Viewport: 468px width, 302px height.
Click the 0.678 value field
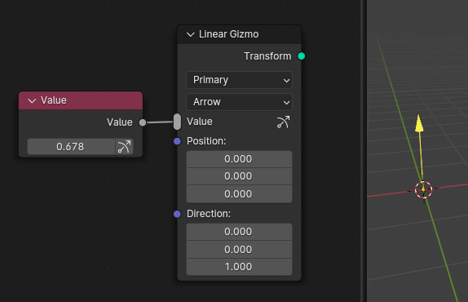click(x=71, y=147)
